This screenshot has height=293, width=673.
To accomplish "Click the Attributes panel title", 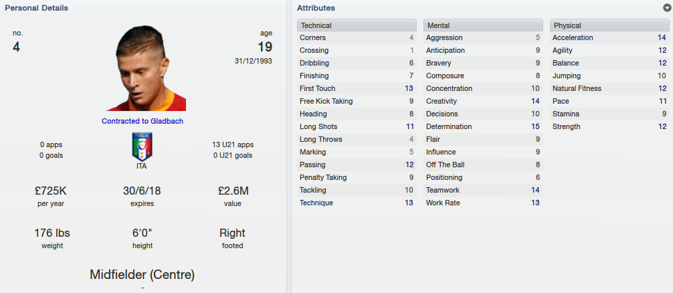I will (x=316, y=8).
